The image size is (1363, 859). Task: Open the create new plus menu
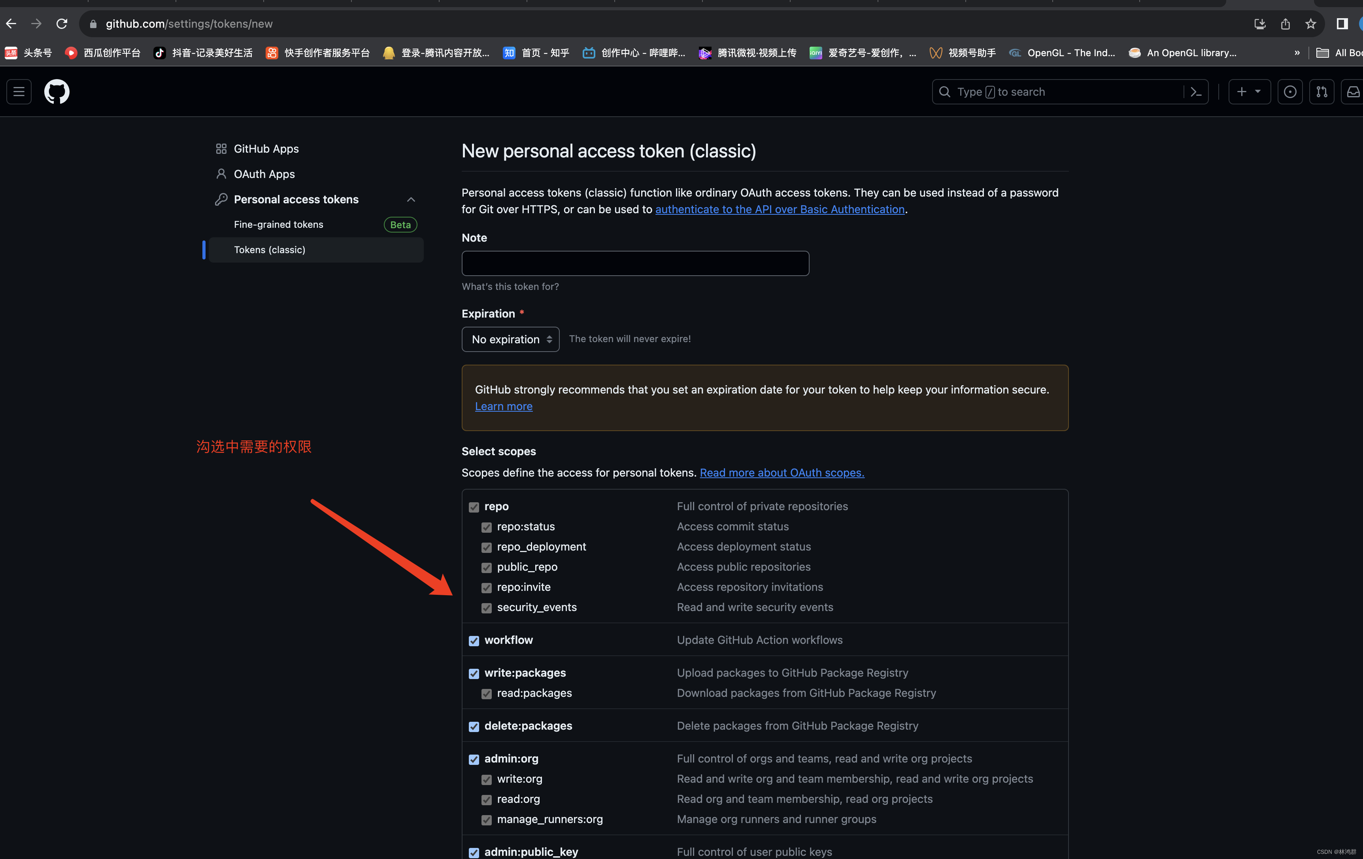pyautogui.click(x=1249, y=92)
